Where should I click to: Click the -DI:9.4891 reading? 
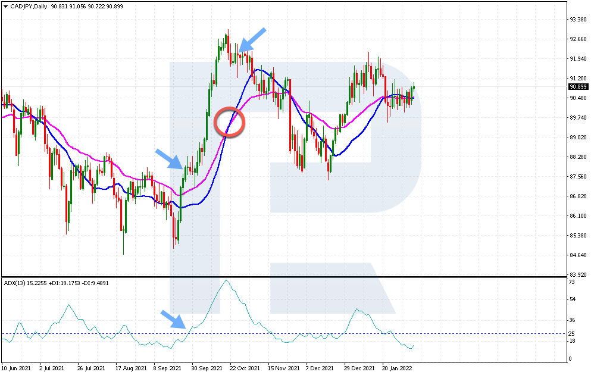[x=95, y=283]
